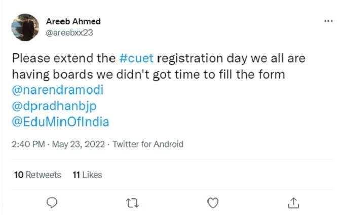Viewport: 342px width, 215px height.
Task: Click the word "registration" in the tweet
Action: 195,58
